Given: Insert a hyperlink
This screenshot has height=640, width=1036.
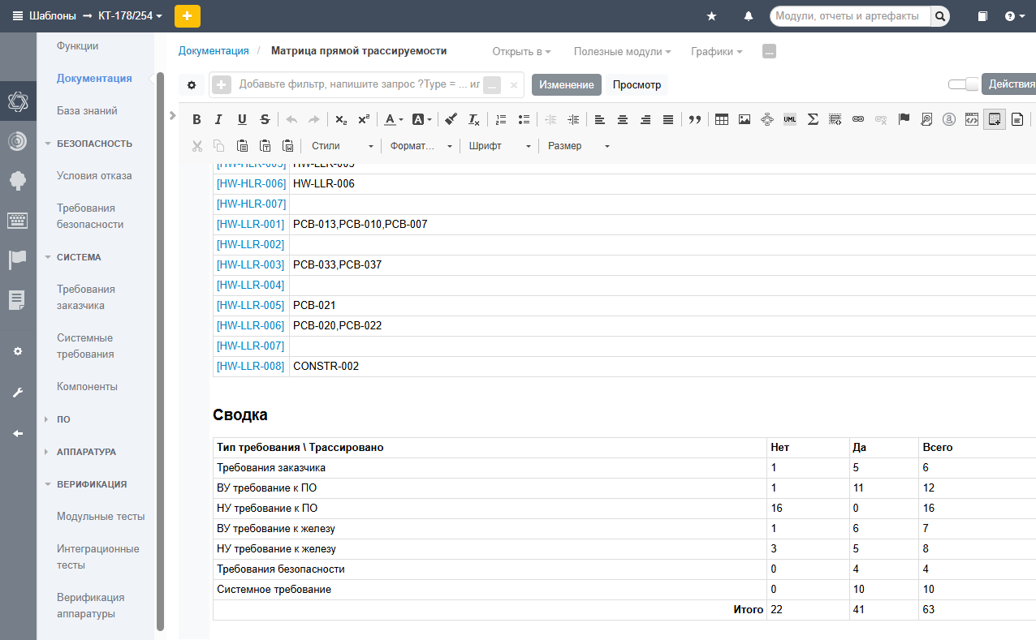Looking at the screenshot, I should (x=858, y=119).
